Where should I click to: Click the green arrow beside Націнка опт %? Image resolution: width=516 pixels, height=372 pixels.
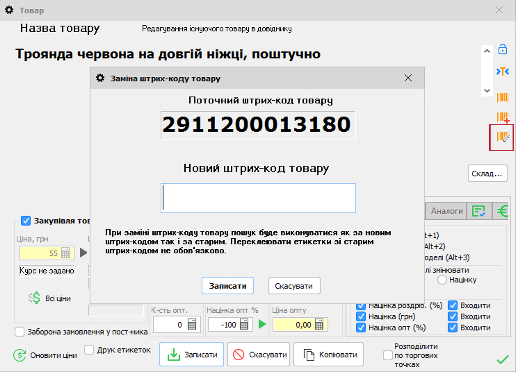pyautogui.click(x=263, y=324)
